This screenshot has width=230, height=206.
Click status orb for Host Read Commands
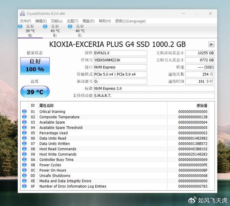(x=24, y=149)
